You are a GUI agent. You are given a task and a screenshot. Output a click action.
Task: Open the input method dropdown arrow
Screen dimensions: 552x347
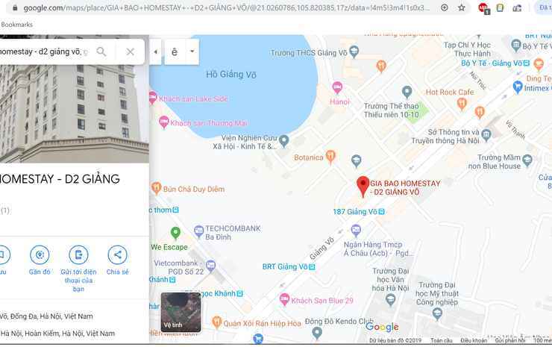(192, 51)
